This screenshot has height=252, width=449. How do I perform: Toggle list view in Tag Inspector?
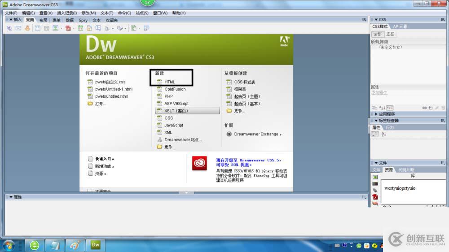383,134
